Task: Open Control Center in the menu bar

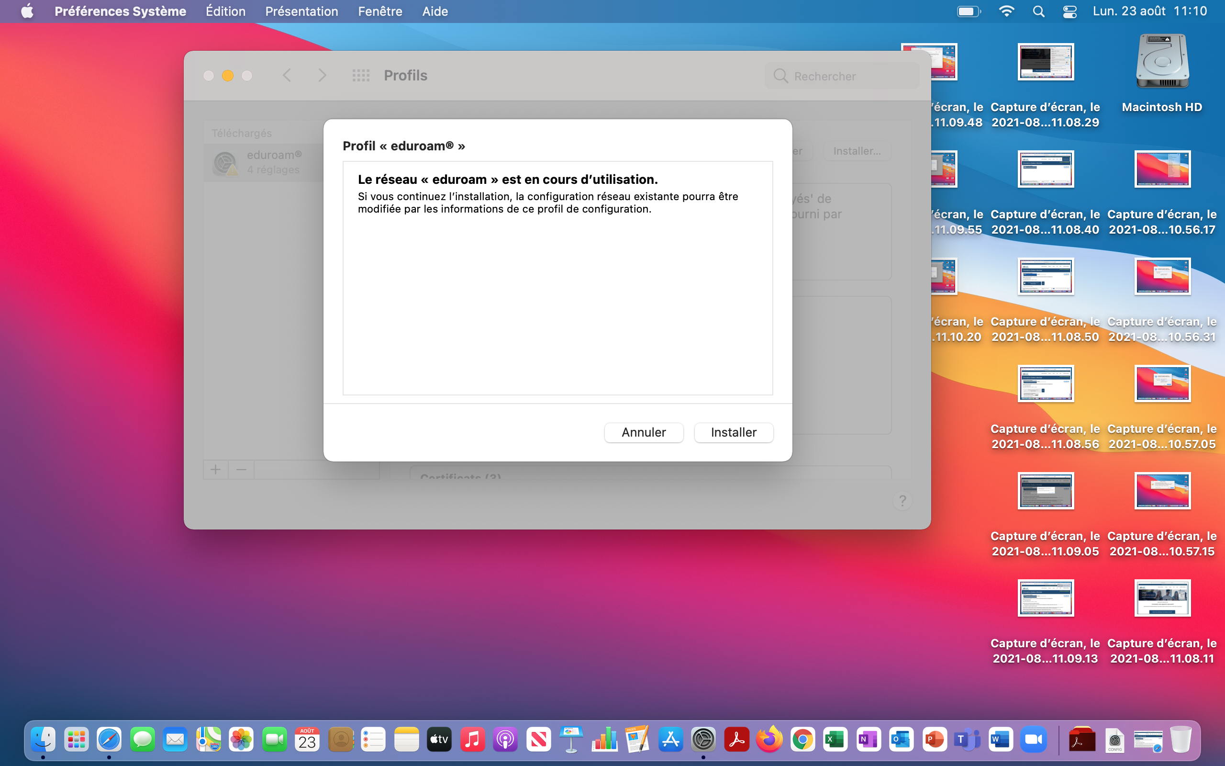Action: [1069, 11]
